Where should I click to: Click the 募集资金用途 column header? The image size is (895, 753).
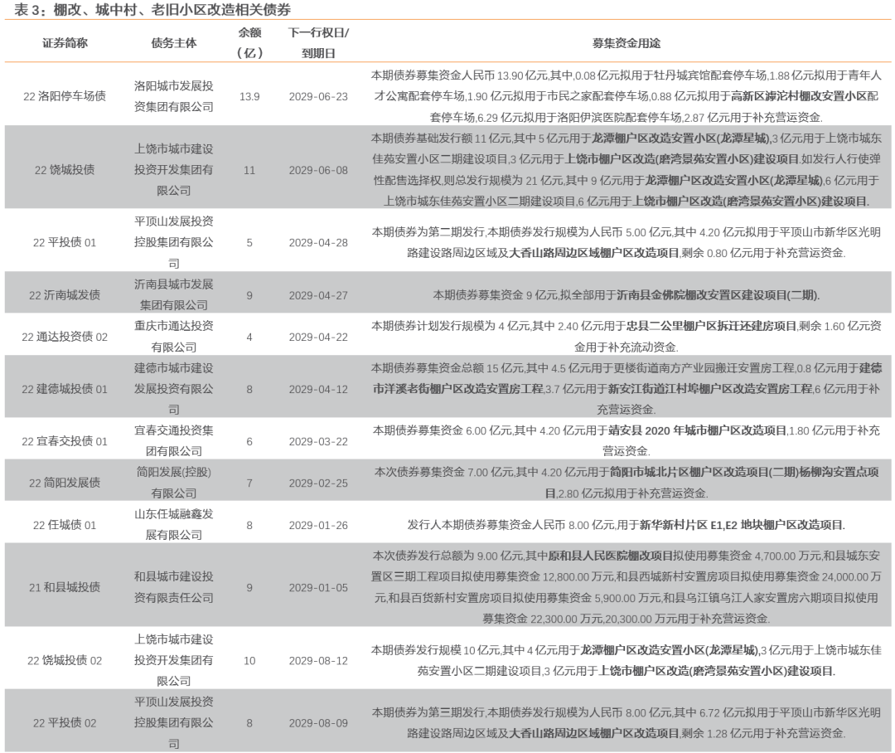click(625, 42)
